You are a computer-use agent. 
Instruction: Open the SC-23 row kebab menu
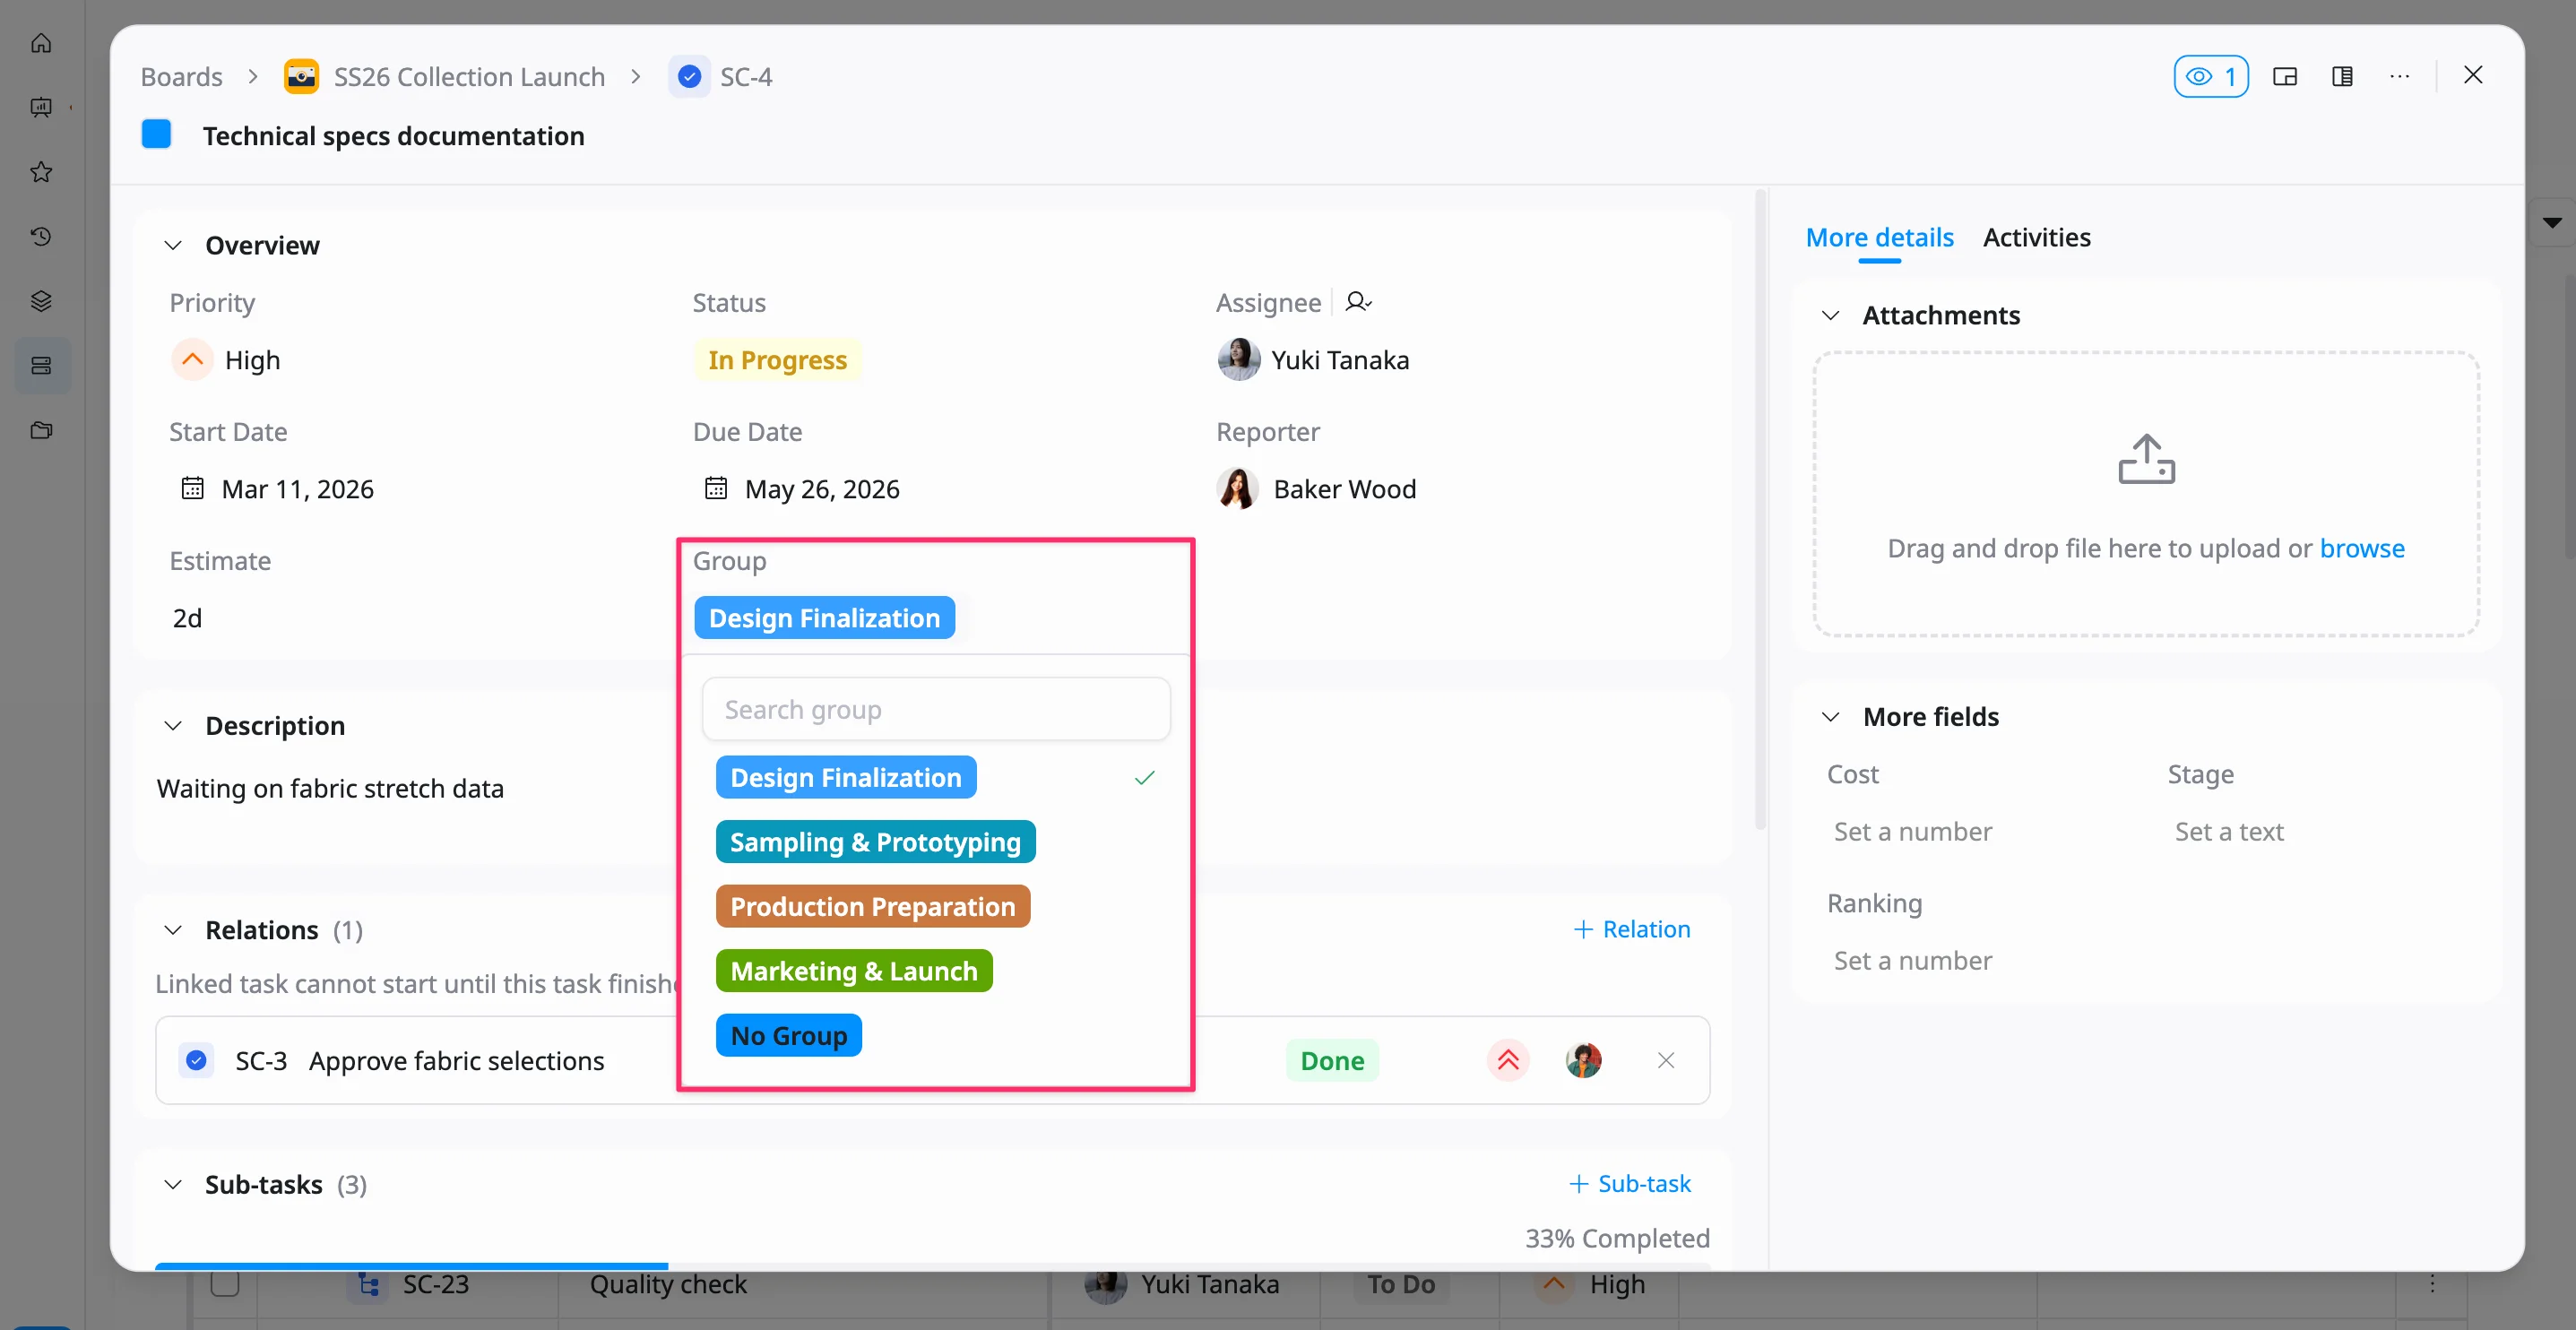point(2432,1283)
